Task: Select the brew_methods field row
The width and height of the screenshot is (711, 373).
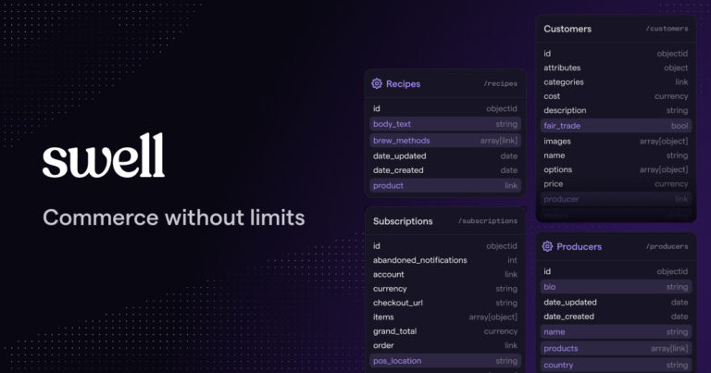Action: pos(444,141)
